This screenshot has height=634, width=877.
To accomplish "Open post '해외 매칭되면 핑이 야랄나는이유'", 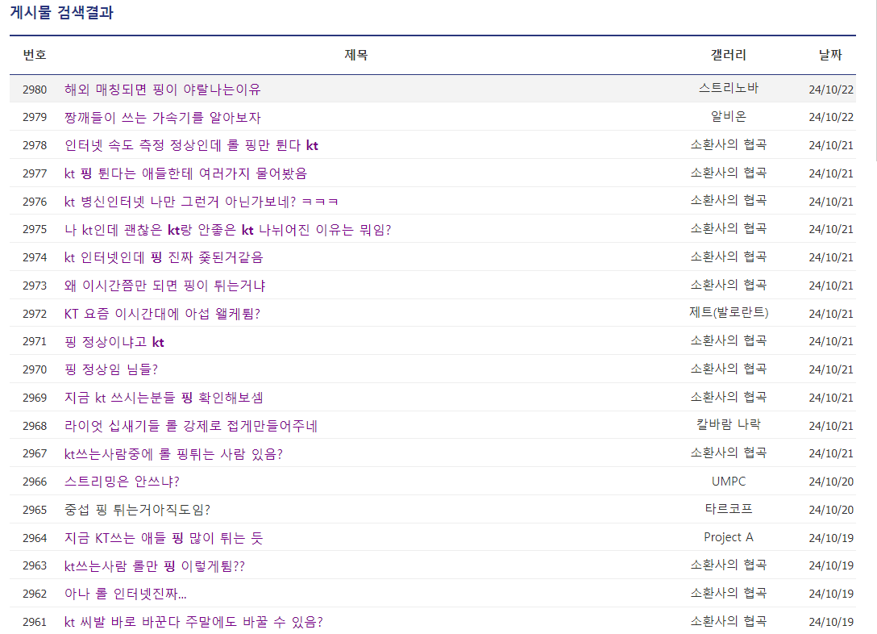I will [x=162, y=90].
